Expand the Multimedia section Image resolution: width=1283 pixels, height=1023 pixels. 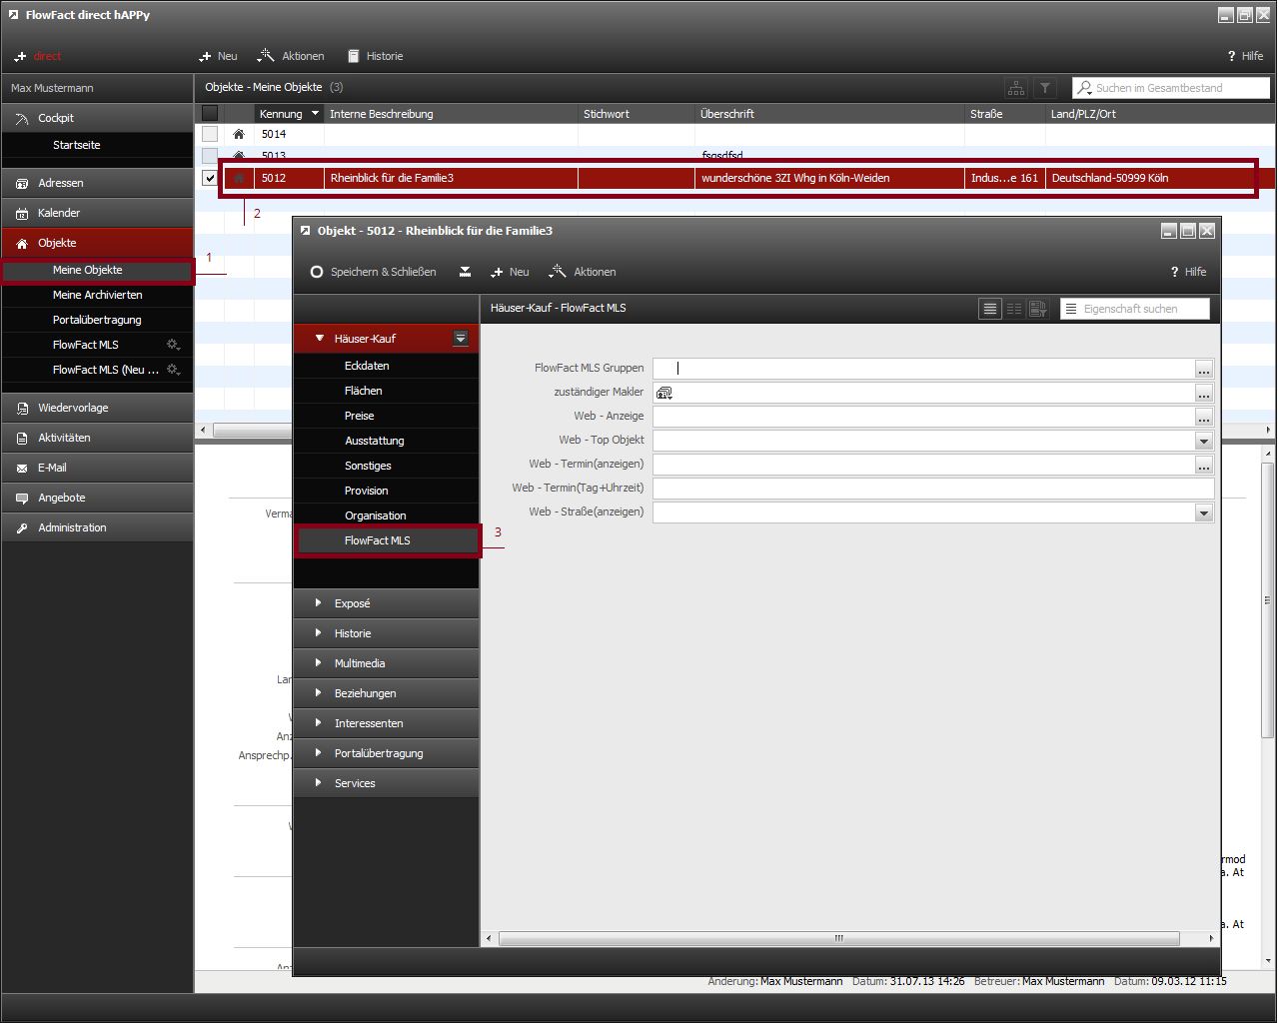(x=387, y=663)
